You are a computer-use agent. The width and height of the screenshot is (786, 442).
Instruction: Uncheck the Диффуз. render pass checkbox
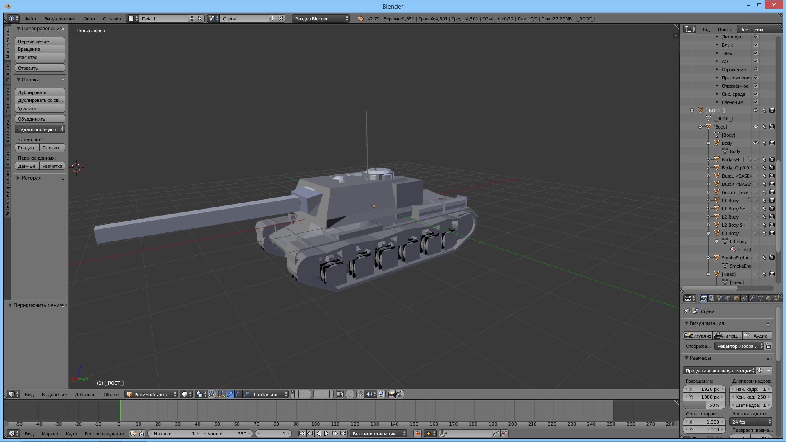pos(756,37)
